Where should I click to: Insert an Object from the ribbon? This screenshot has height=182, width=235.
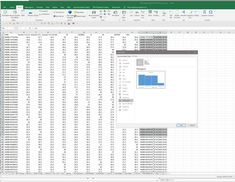click(197, 13)
